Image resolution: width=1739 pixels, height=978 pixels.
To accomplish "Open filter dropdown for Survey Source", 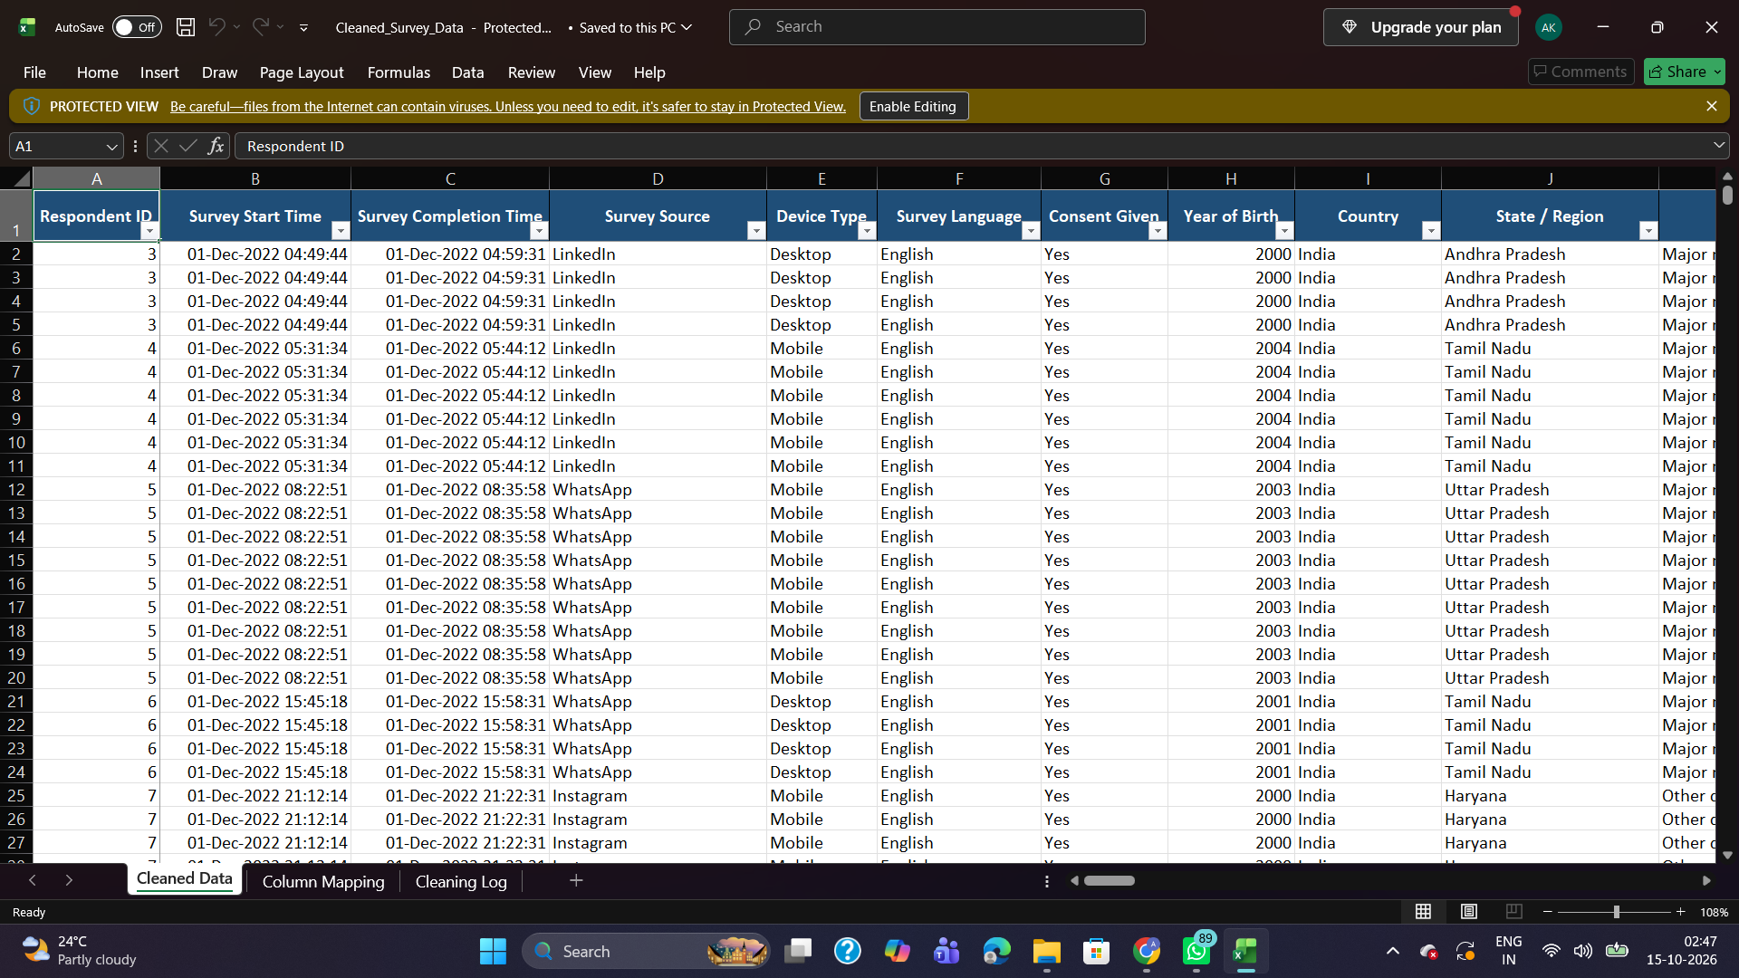I will tap(756, 231).
